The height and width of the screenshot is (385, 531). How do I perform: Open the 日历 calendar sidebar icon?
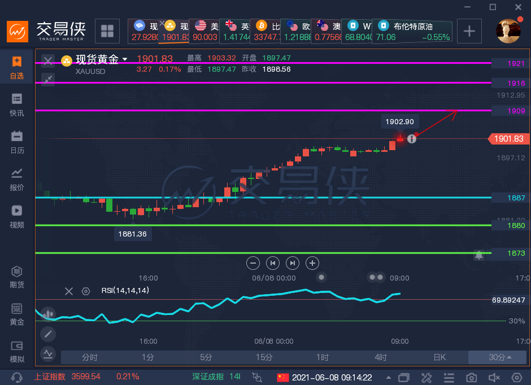(x=16, y=142)
